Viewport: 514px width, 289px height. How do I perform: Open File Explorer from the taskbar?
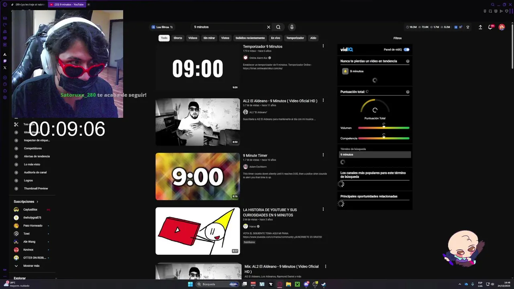pyautogui.click(x=288, y=284)
